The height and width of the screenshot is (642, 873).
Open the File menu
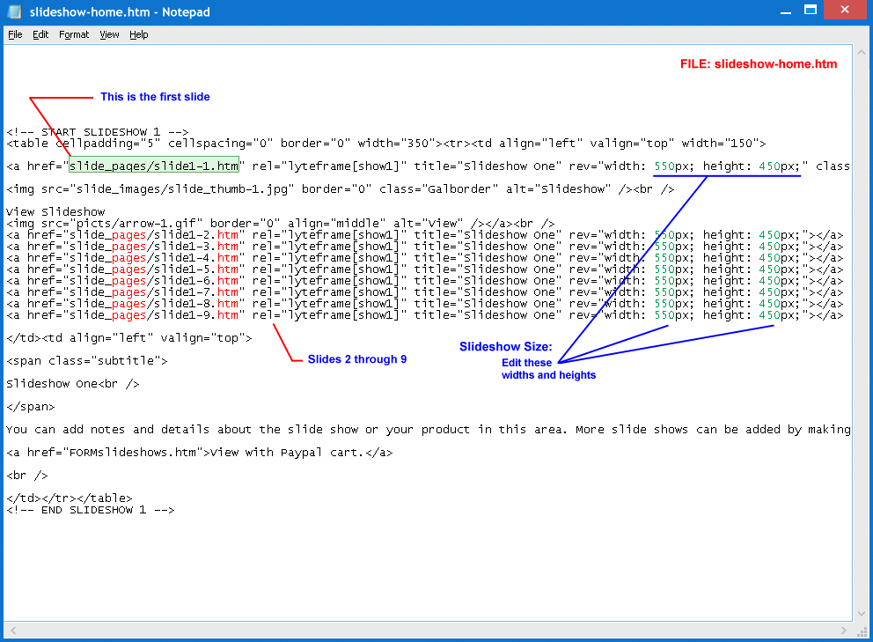tap(15, 34)
